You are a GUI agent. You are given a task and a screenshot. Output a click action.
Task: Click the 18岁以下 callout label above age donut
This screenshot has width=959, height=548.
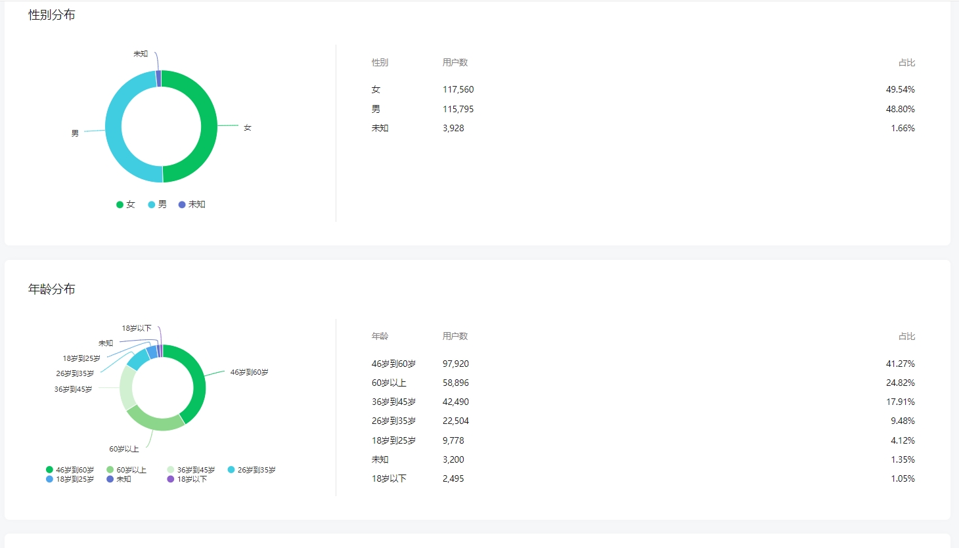click(x=137, y=328)
